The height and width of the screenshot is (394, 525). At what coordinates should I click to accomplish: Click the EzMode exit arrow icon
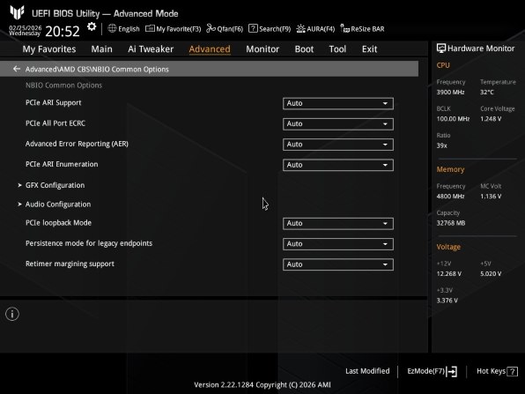[452, 371]
